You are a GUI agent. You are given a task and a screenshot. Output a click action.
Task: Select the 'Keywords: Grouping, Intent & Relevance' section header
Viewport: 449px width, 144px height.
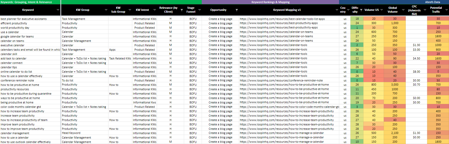point(30,2)
